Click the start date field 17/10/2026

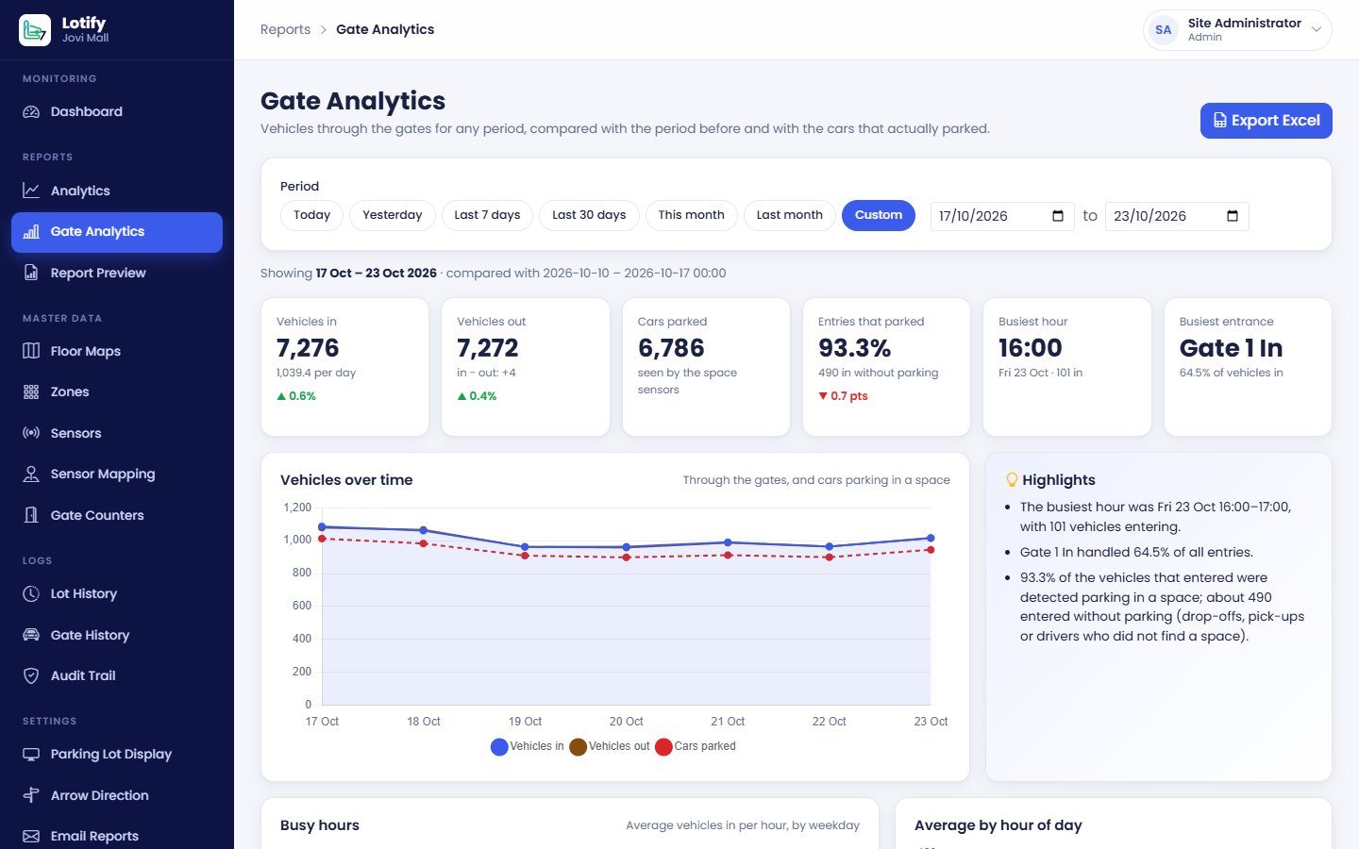(1002, 216)
